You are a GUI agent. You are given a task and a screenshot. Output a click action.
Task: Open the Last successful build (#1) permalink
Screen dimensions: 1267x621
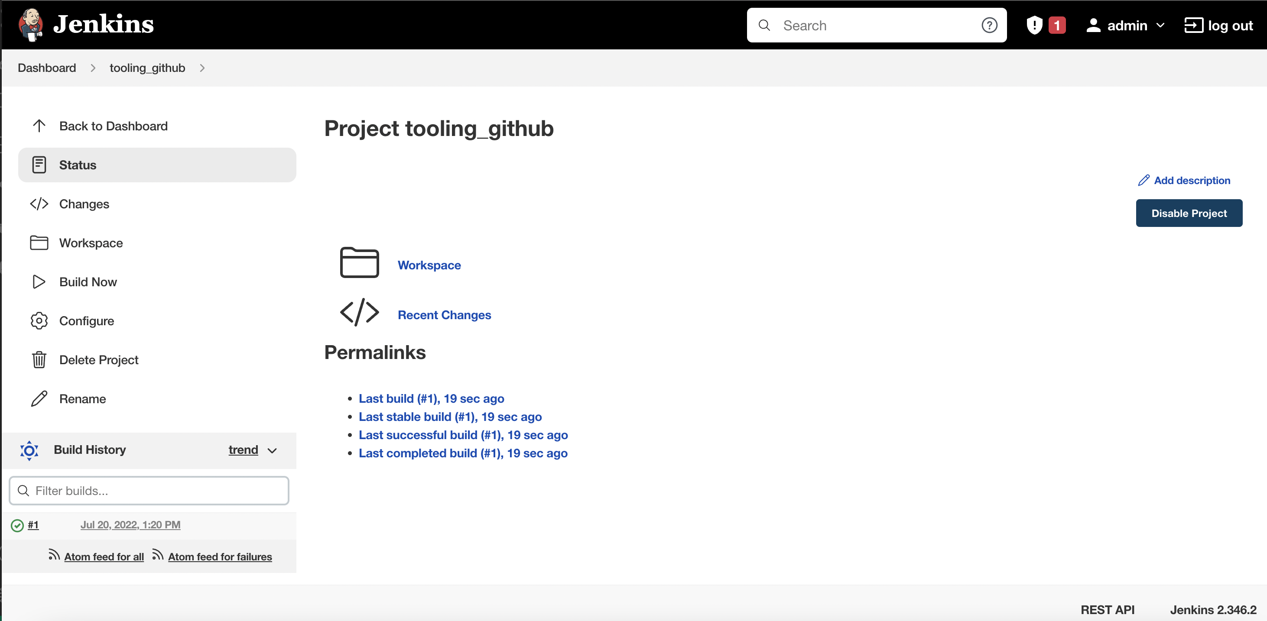click(x=463, y=435)
